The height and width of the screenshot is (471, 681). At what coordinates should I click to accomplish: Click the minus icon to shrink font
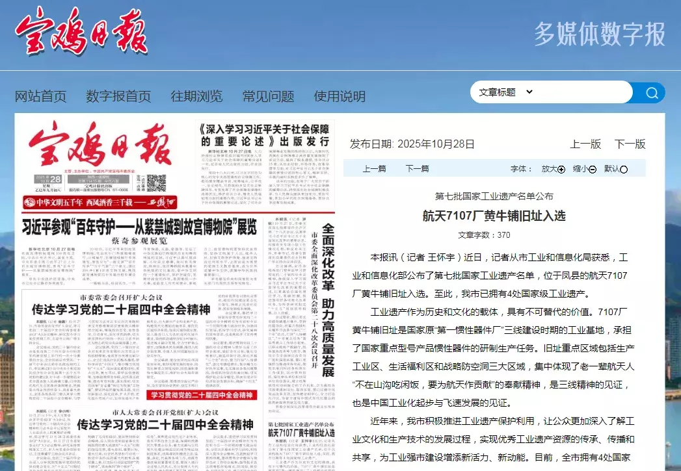point(593,170)
